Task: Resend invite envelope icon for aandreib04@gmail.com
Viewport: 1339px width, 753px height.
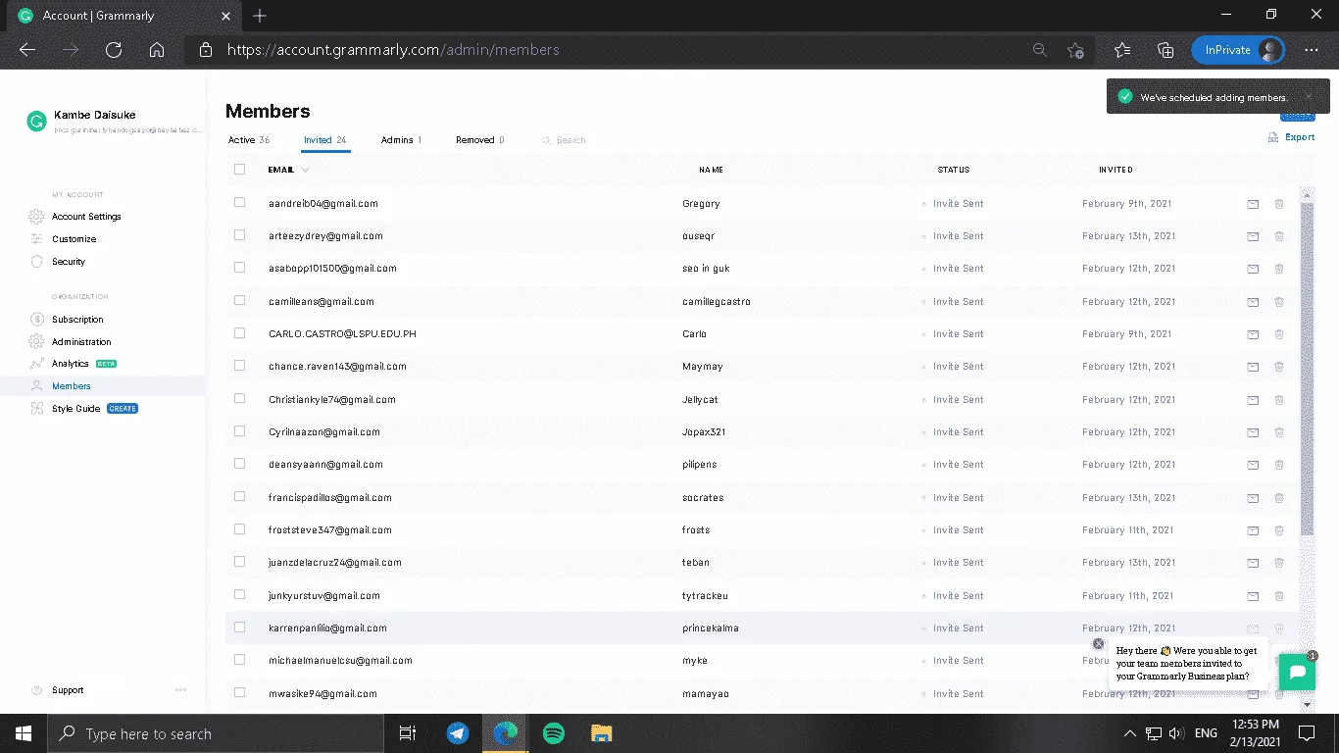Action: coord(1253,204)
